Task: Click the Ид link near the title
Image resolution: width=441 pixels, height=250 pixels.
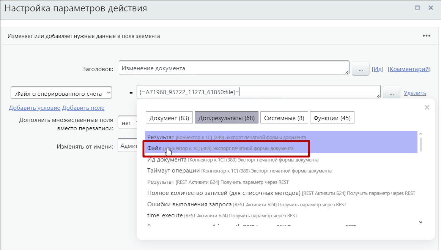Action: coord(378,69)
